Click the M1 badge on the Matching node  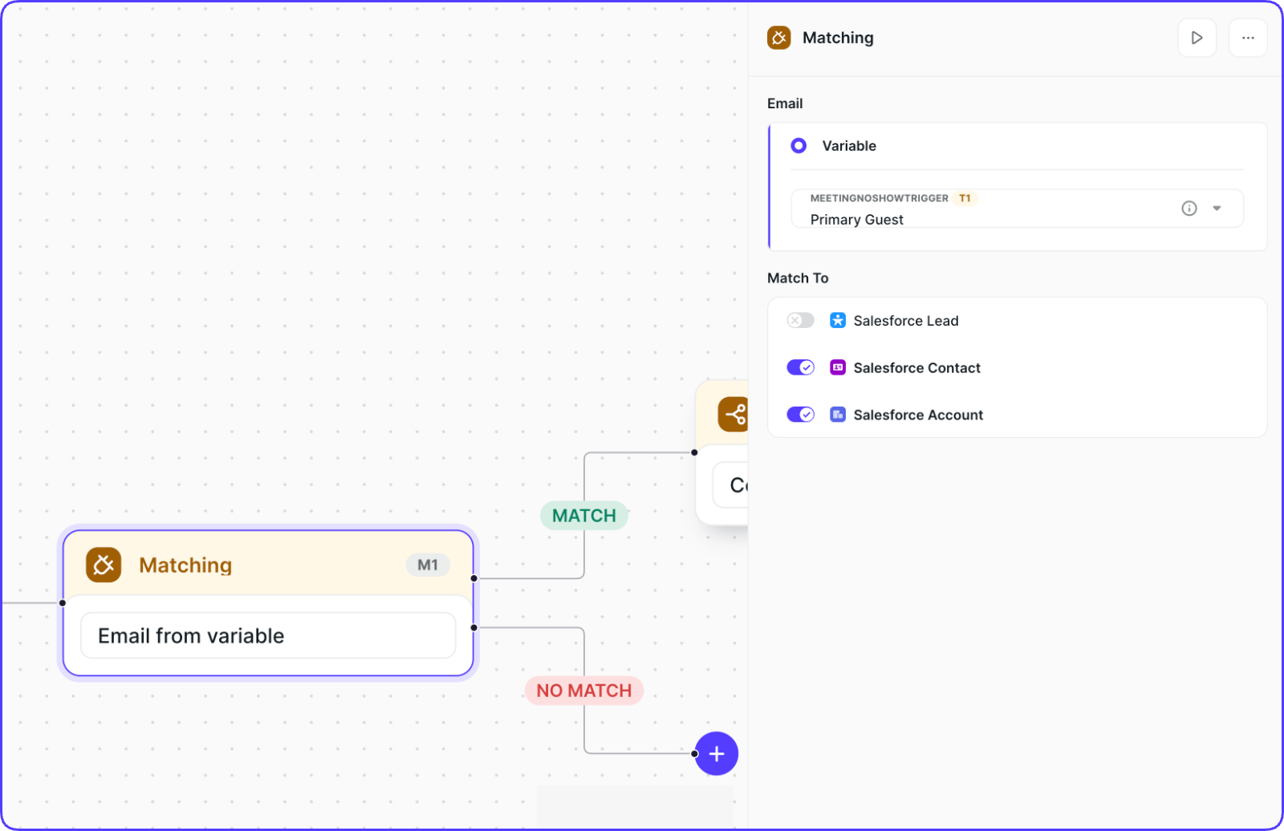coord(428,565)
